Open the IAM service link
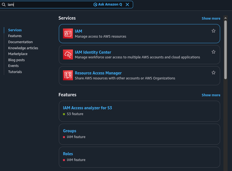The image size is (232, 171). coord(78,31)
